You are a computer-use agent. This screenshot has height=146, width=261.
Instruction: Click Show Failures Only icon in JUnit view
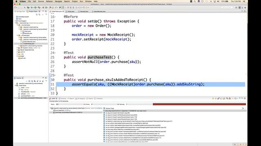pyautogui.click(x=219, y=98)
